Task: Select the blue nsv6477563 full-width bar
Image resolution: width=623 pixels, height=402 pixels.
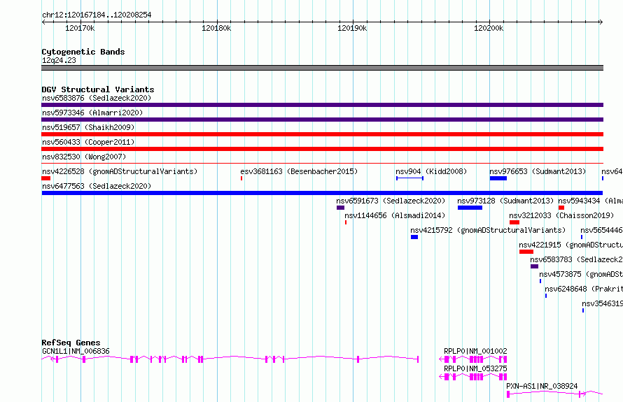Action: coord(322,193)
